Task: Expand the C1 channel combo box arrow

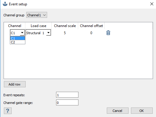Action: point(22,33)
